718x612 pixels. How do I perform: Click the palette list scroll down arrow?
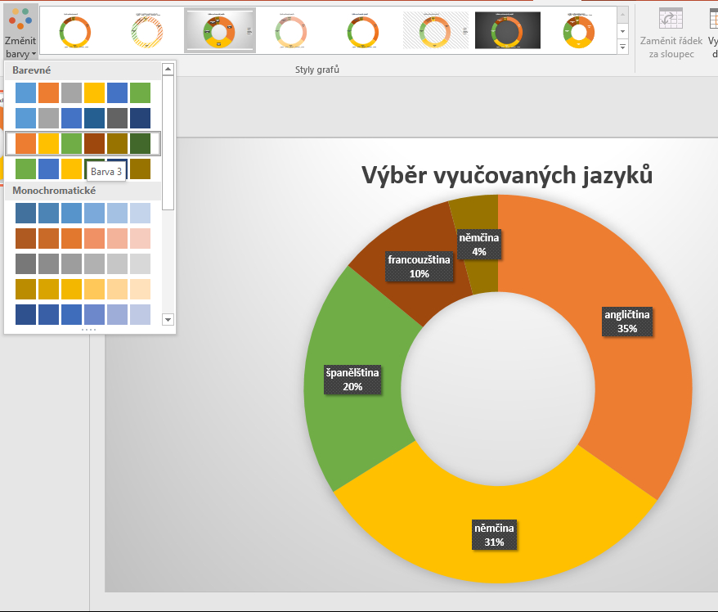(168, 320)
